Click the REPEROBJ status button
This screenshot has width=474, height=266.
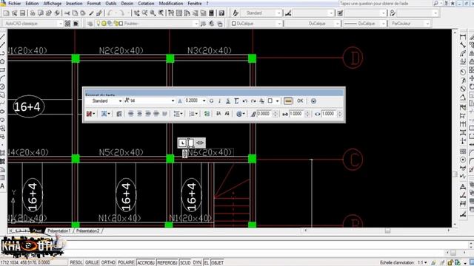coord(167,263)
